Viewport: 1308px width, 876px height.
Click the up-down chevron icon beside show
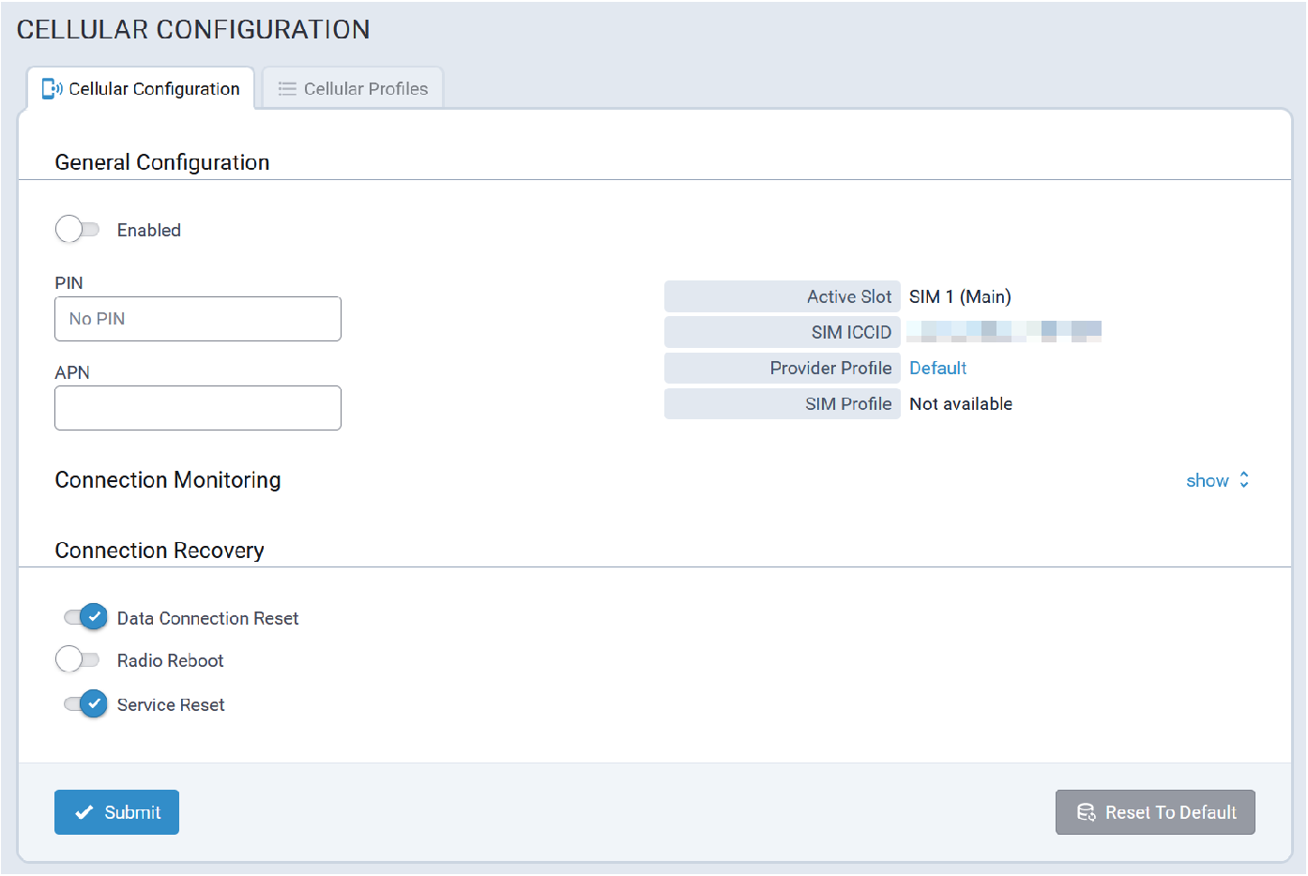pos(1244,480)
